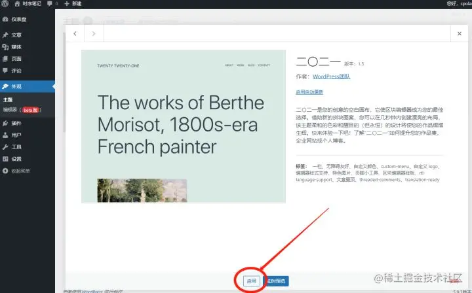Click the plus New button in admin bar

(x=73, y=4)
